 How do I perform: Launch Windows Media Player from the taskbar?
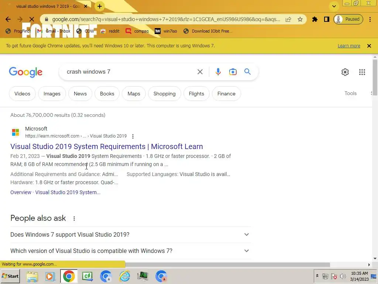pyautogui.click(x=50, y=276)
